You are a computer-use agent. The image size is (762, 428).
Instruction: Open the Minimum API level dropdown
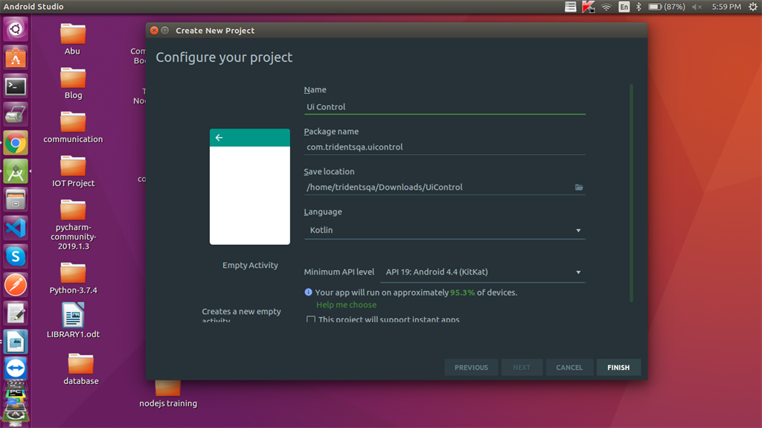483,272
